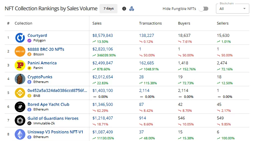This screenshot has width=257, height=141.
Task: Click Uniswap sales $1,087,409
Action: (x=102, y=132)
